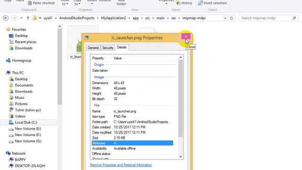Select Local Disk (C:)
The height and width of the screenshot is (170, 302).
tap(26, 122)
